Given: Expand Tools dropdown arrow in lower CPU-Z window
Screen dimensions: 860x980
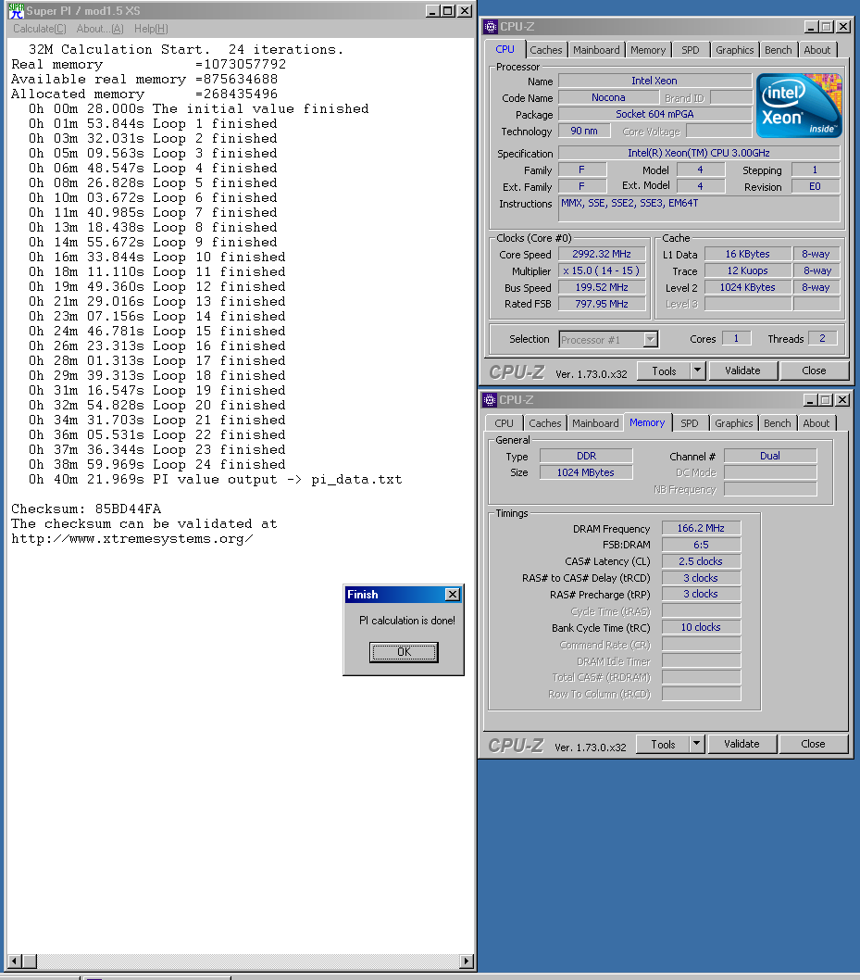Looking at the screenshot, I should pyautogui.click(x=697, y=745).
